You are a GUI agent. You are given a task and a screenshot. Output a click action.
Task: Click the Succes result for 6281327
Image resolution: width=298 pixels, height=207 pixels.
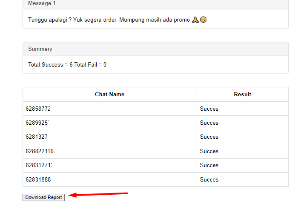209,137
